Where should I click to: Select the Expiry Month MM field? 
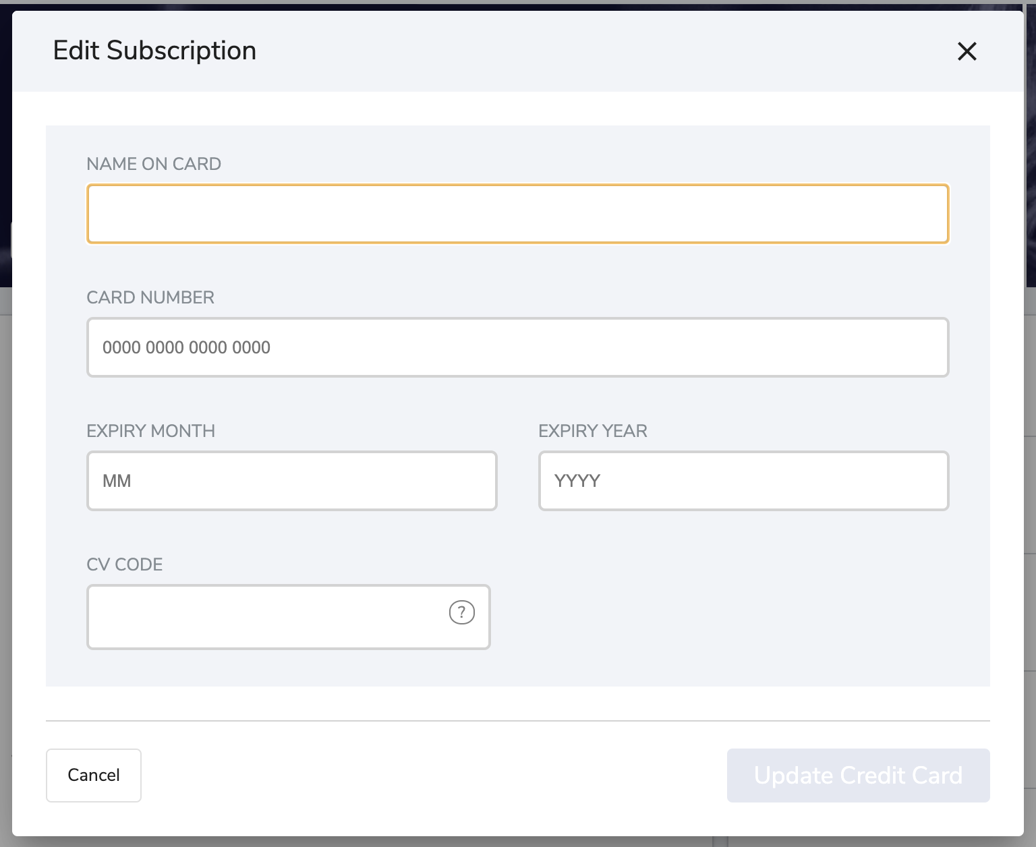pos(291,481)
